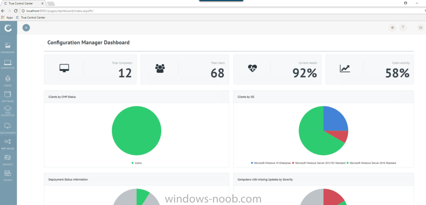Click the Configuration Manager Dashboard heading
Image resolution: width=426 pixels, height=205 pixels.
[88, 43]
